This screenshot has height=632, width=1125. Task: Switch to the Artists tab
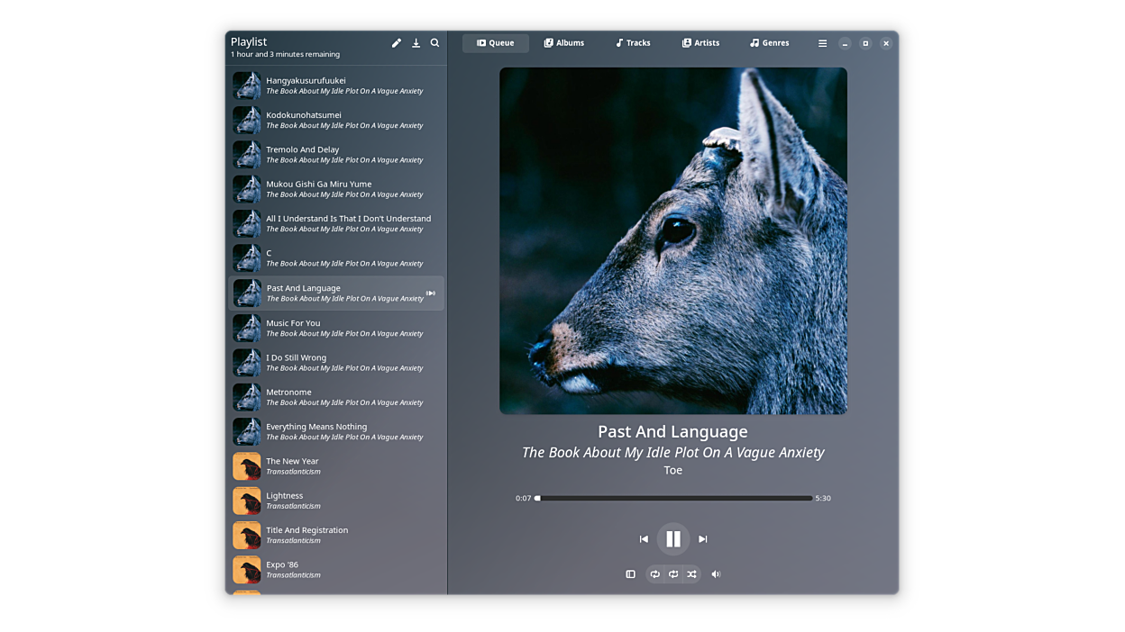pyautogui.click(x=701, y=43)
